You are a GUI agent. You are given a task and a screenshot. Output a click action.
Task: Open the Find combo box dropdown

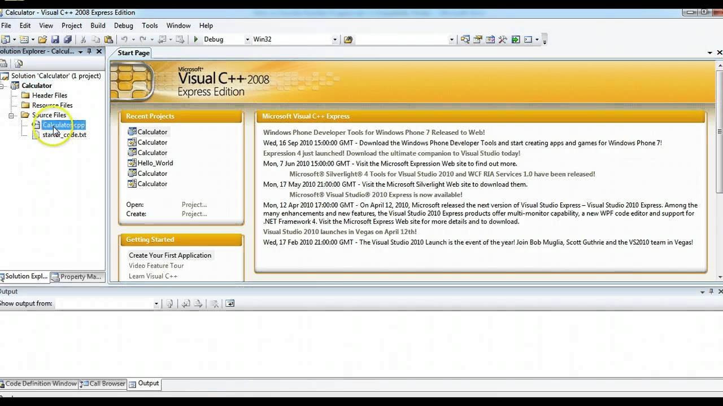click(451, 39)
